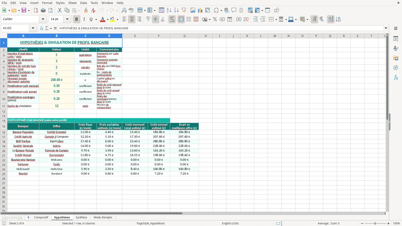Clear direct formatting
This screenshot has width=402, height=226.
93,10
